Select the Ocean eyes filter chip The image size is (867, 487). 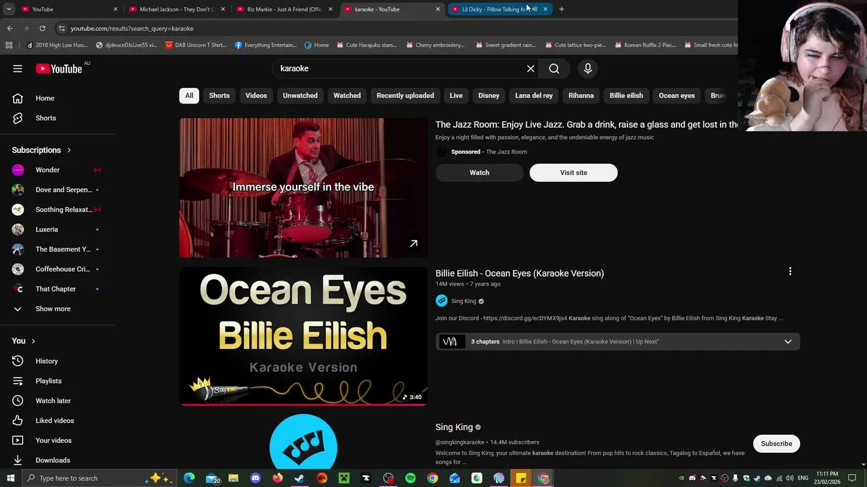coord(677,95)
